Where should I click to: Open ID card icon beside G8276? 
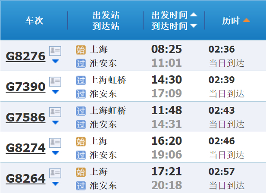(55, 51)
